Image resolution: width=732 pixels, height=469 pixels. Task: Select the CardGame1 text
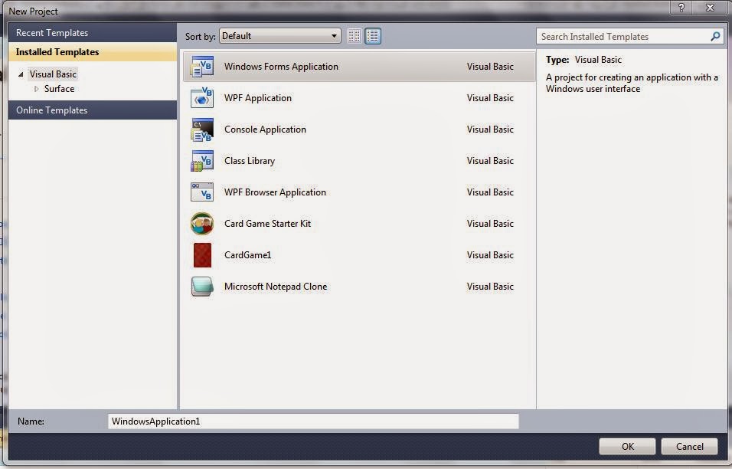247,255
